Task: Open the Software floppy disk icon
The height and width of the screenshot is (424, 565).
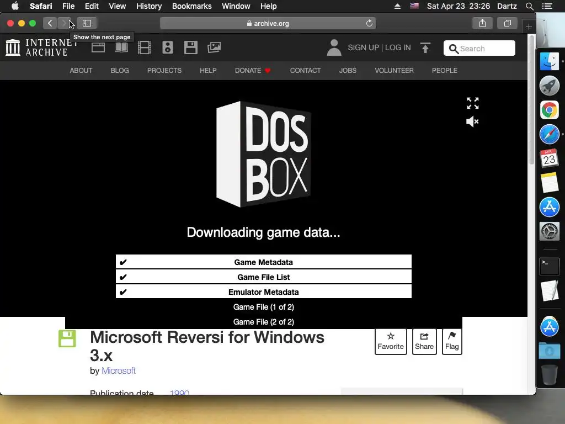Action: coord(190,47)
